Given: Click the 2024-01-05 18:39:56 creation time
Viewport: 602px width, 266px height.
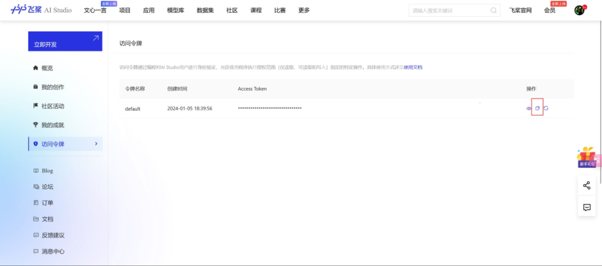Looking at the screenshot, I should point(190,109).
